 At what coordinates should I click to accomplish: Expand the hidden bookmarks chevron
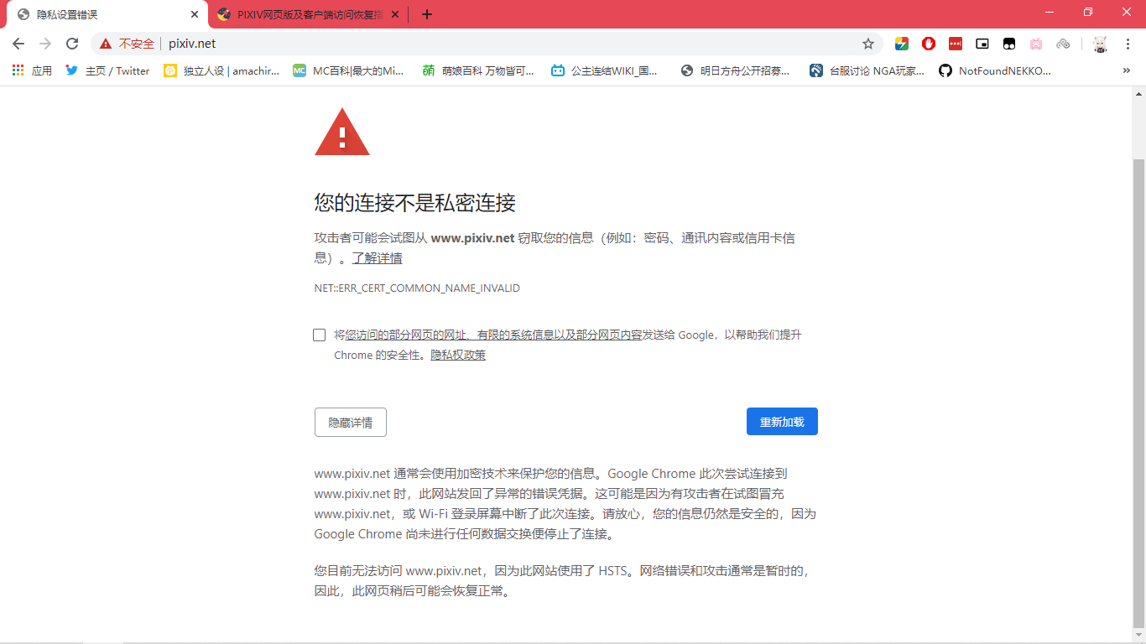click(1126, 71)
